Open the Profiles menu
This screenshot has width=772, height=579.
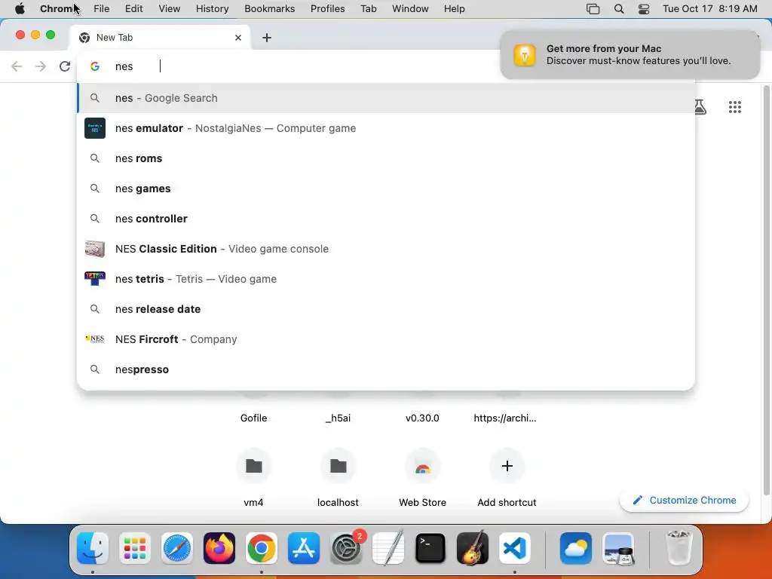(x=327, y=9)
